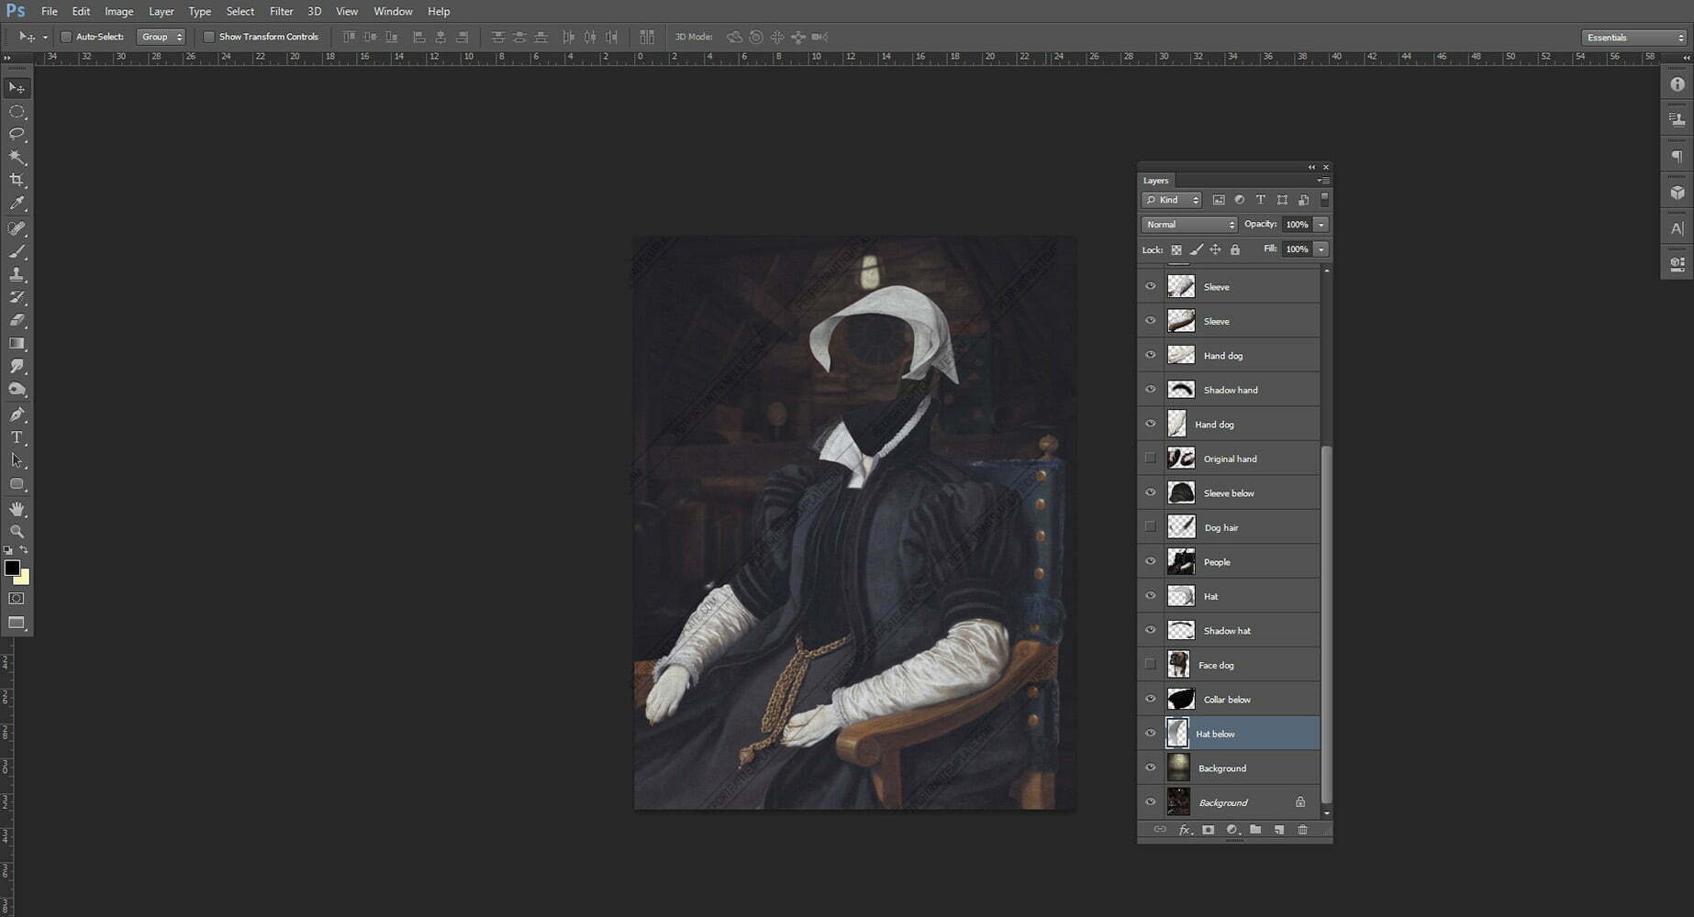
Task: Show the Face dog layer
Action: (x=1150, y=664)
